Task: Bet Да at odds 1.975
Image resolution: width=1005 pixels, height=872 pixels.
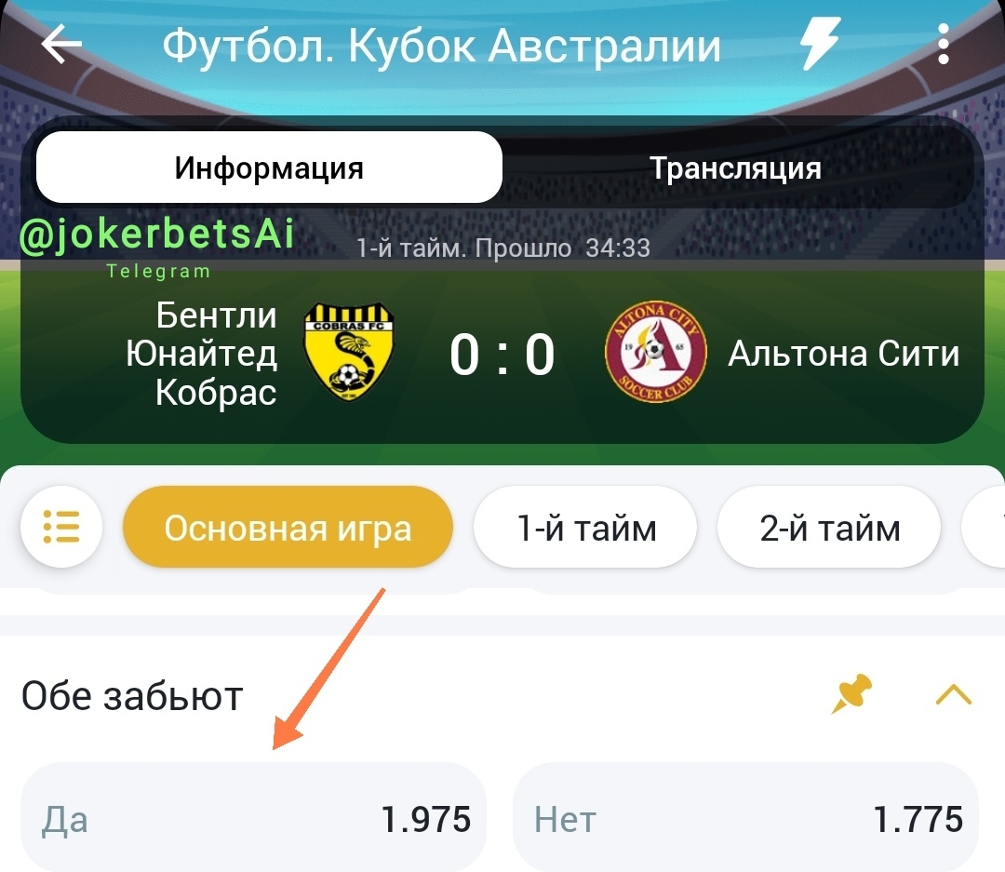Action: coord(253,817)
